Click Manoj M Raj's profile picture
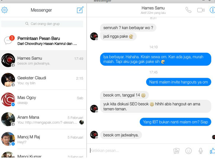The width and height of the screenshot is (215, 159). pos(8,139)
